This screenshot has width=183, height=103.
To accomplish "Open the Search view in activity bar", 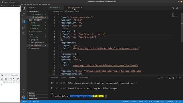I will (23, 15).
